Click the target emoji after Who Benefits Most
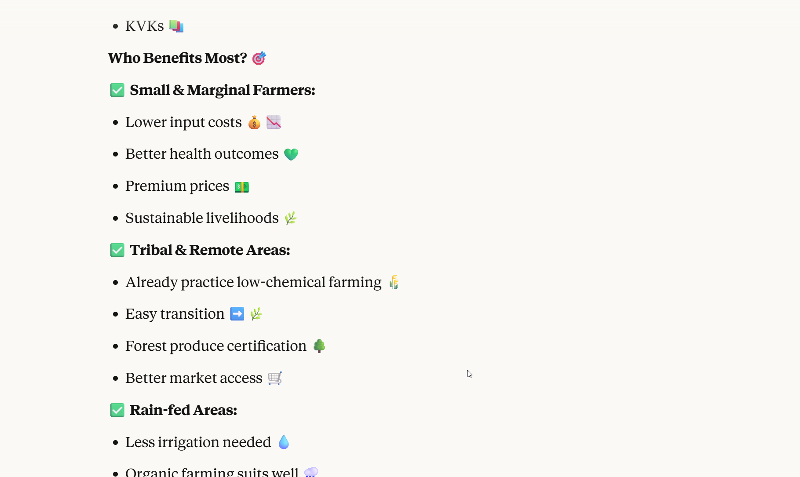The height and width of the screenshot is (477, 800). (x=259, y=58)
